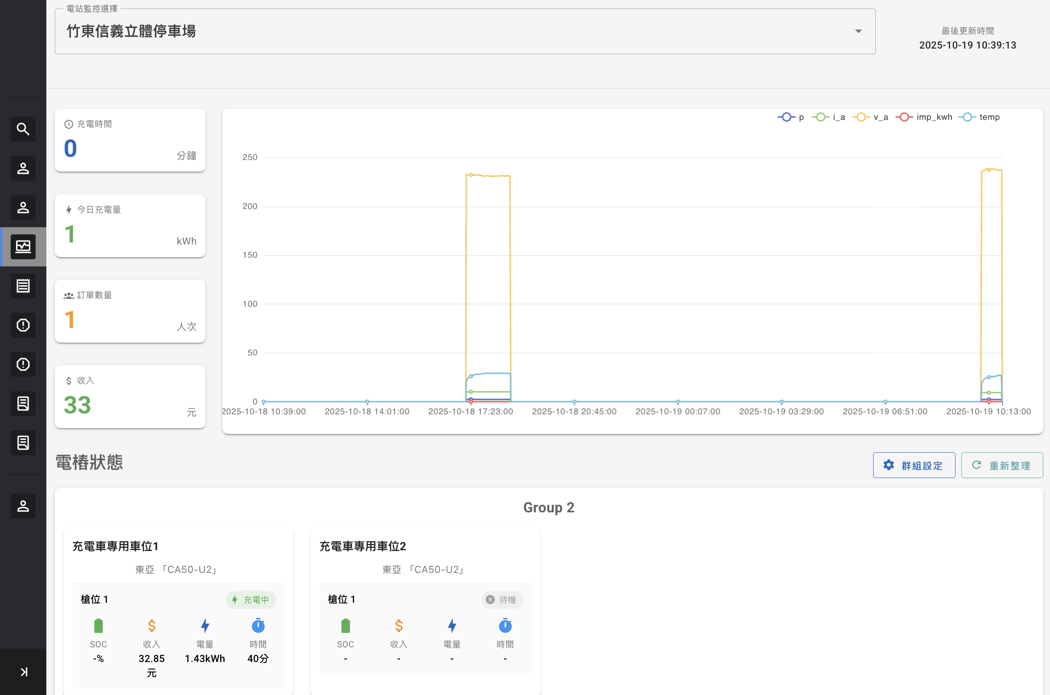Click the 重新整理 refresh button
Image resolution: width=1050 pixels, height=695 pixels.
coord(1002,465)
